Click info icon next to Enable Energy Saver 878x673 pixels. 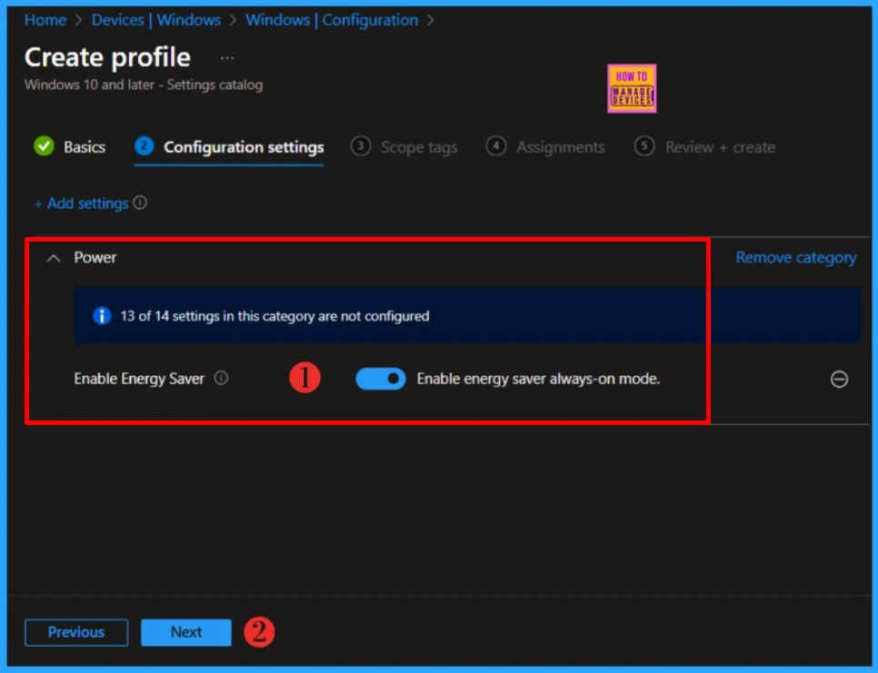(x=221, y=379)
